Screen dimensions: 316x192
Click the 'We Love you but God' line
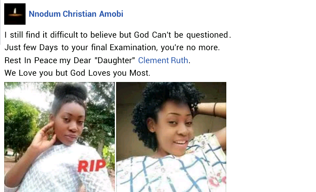(78, 73)
